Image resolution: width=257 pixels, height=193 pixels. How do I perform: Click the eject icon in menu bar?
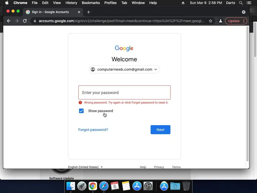(183, 3)
